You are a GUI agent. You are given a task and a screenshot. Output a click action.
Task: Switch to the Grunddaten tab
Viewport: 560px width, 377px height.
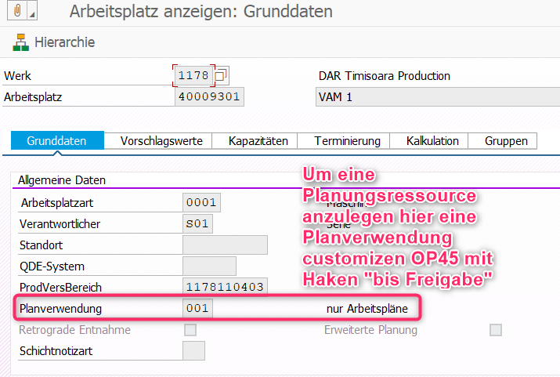pos(58,141)
